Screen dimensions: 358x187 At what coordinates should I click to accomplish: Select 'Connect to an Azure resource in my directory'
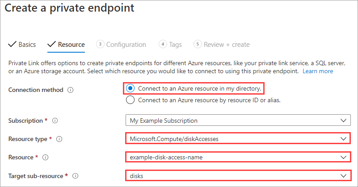(131, 88)
